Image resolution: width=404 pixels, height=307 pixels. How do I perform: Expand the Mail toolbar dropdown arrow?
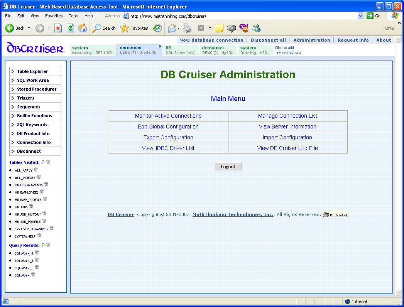pyautogui.click(x=178, y=28)
